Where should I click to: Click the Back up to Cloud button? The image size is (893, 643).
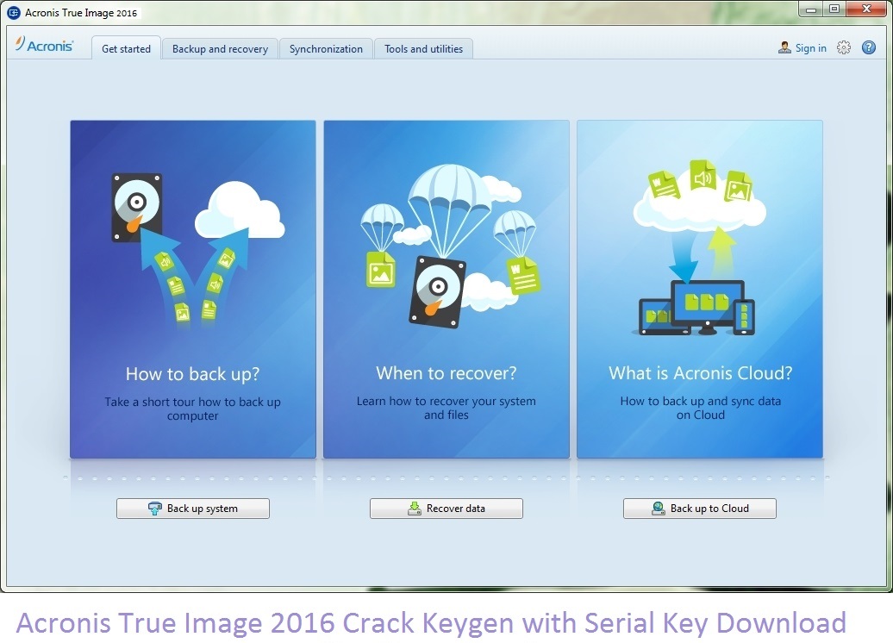[700, 509]
